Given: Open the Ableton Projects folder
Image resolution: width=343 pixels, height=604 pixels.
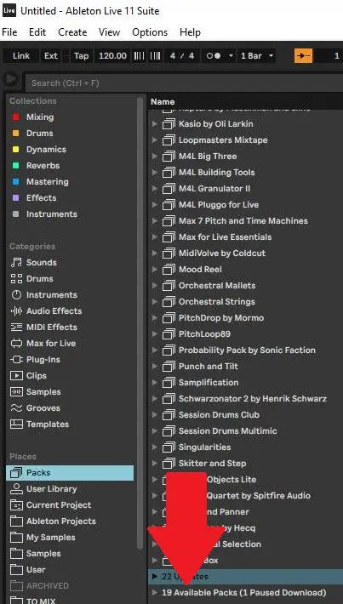Looking at the screenshot, I should pos(53,521).
